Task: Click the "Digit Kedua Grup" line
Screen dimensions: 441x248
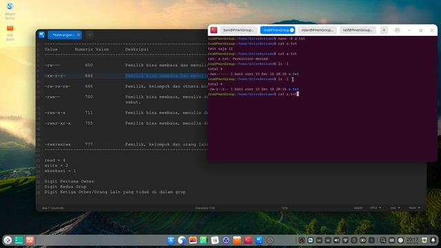Action: (x=65, y=187)
